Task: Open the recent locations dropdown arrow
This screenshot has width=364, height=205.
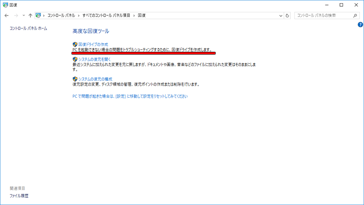Action: pyautogui.click(x=24, y=15)
